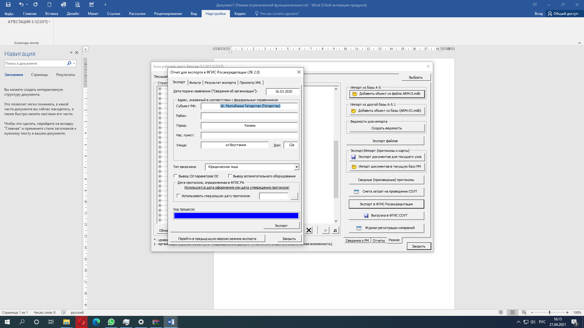Click Закрыть in the export report dialog
584x328 pixels.
(289, 239)
